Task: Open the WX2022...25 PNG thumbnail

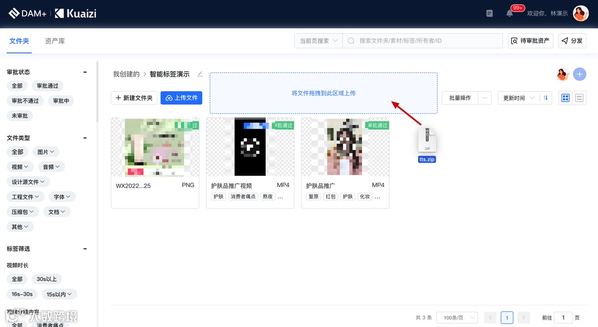Action: tap(155, 147)
